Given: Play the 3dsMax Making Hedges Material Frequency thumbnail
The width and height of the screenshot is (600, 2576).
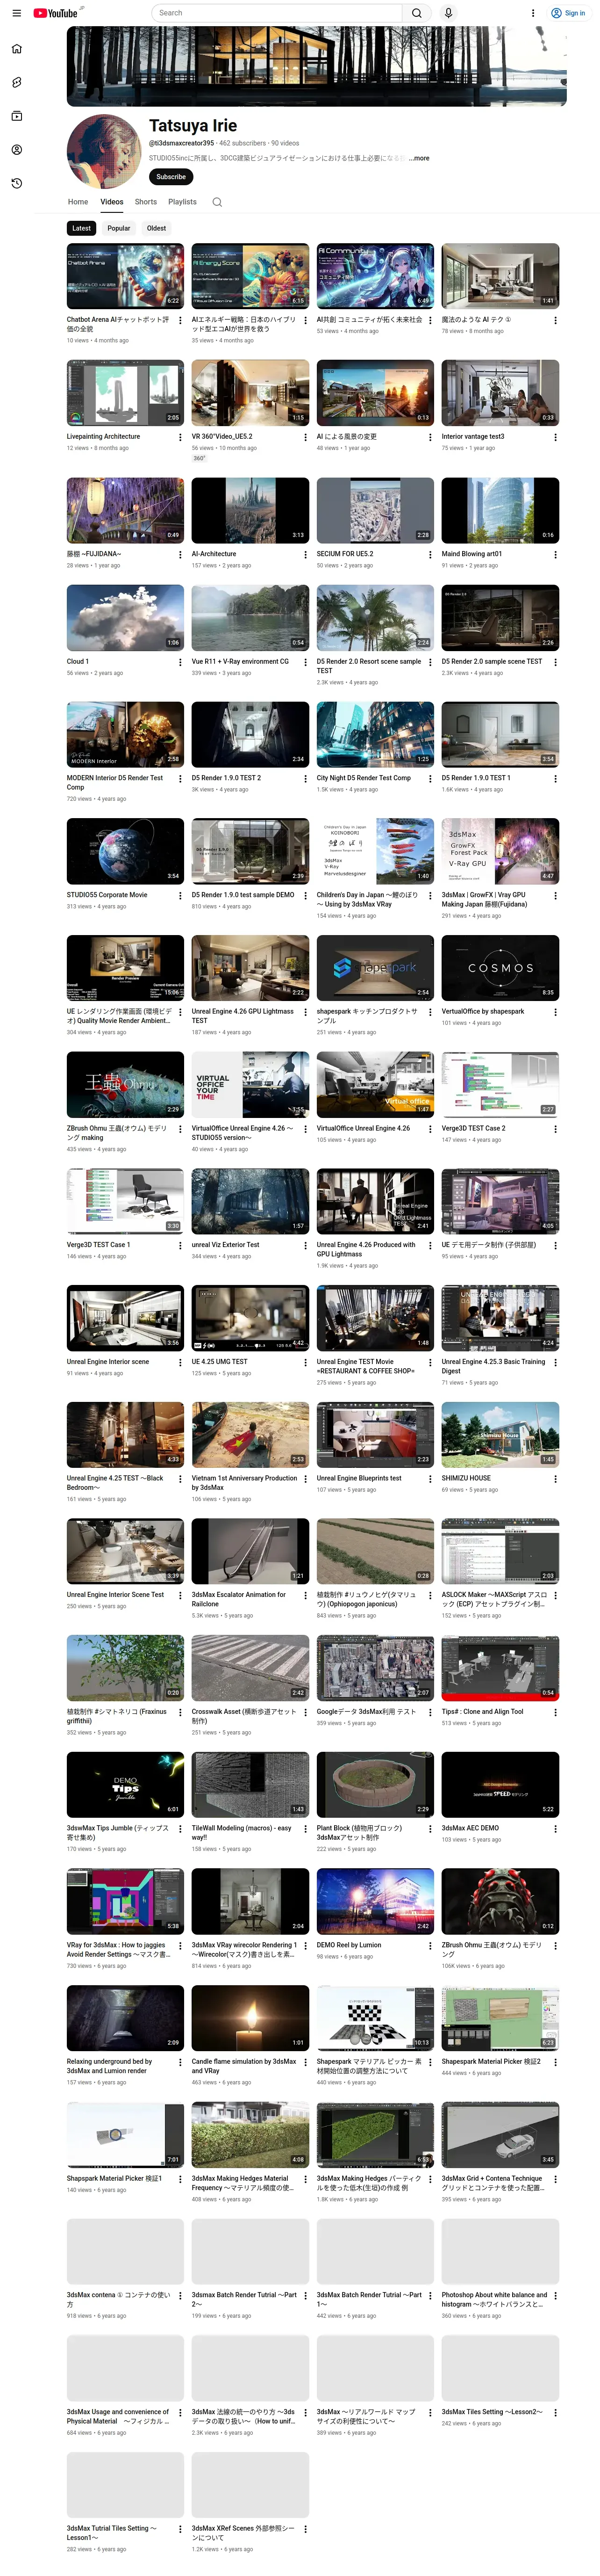Looking at the screenshot, I should pyautogui.click(x=250, y=2135).
